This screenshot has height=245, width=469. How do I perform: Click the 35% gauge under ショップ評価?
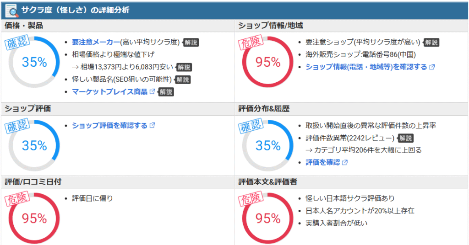pyautogui.click(x=34, y=146)
